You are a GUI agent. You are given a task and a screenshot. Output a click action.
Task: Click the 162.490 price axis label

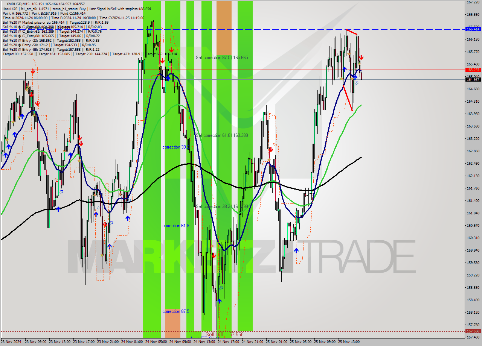(x=473, y=163)
